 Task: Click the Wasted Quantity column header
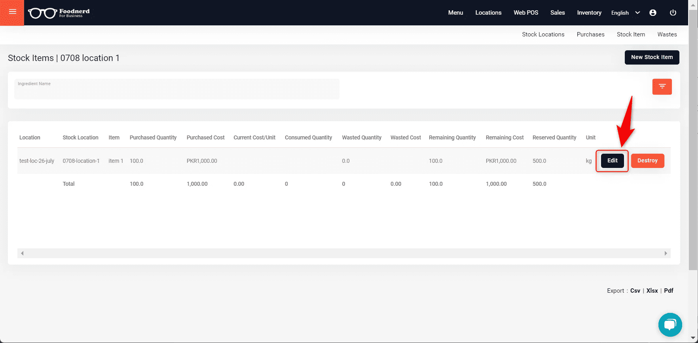coord(362,137)
